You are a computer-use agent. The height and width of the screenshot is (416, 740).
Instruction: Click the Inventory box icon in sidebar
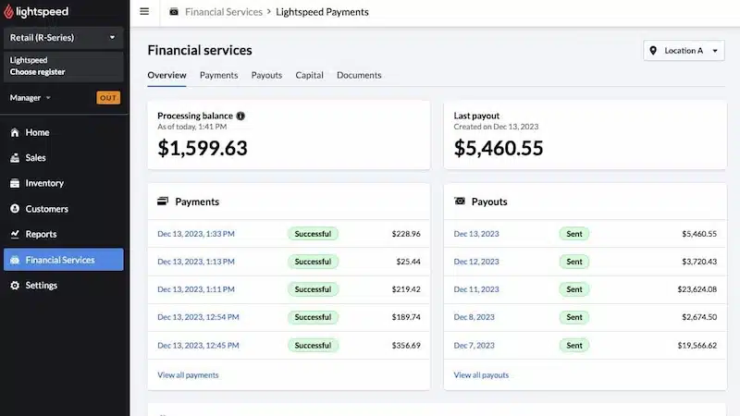pyautogui.click(x=15, y=183)
